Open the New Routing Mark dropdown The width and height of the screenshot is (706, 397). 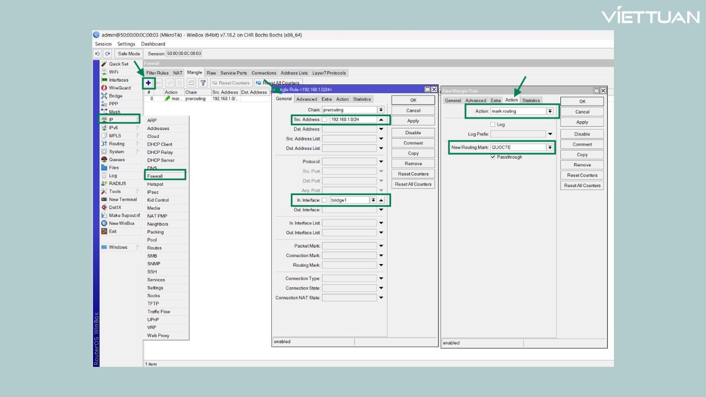[550, 147]
